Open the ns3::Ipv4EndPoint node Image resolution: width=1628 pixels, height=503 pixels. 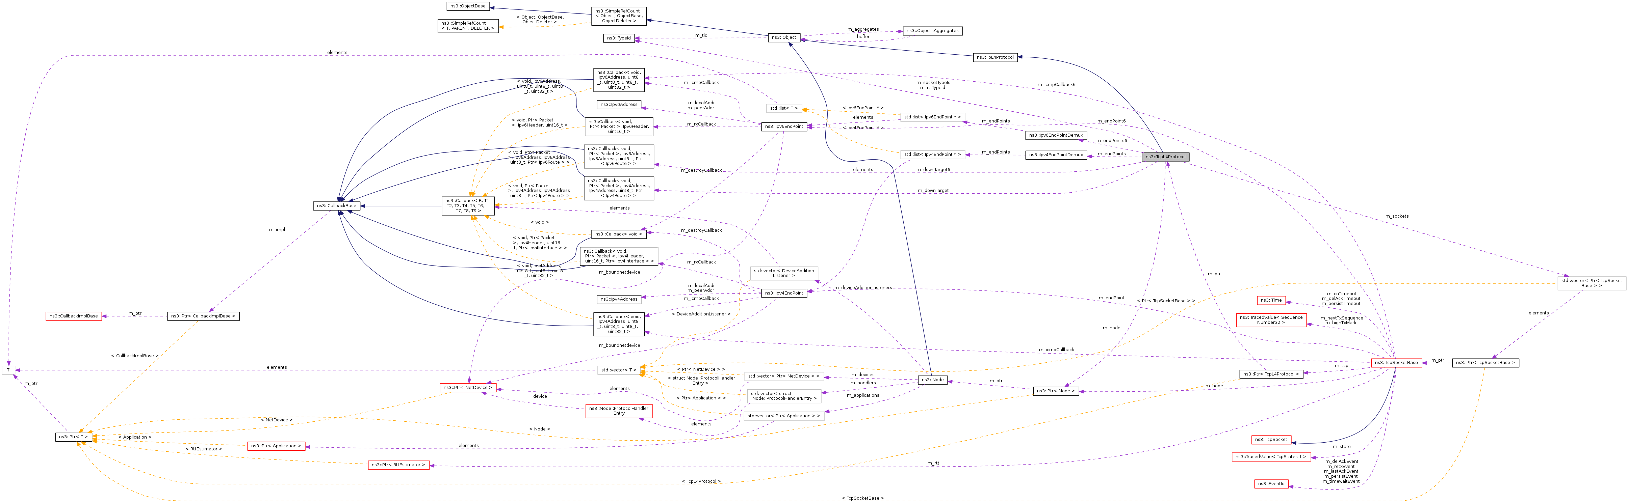pyautogui.click(x=784, y=293)
